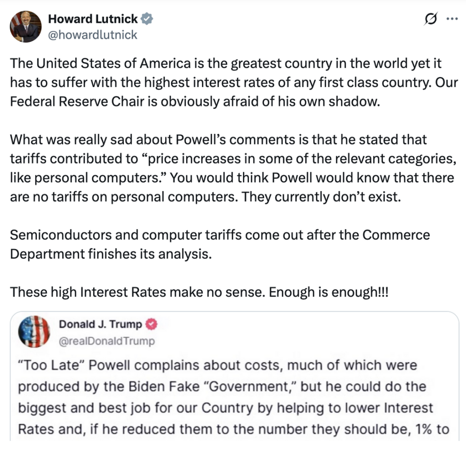Click the paragraph starting "The United States of America"
Screen dimensions: 466x456
[226, 64]
